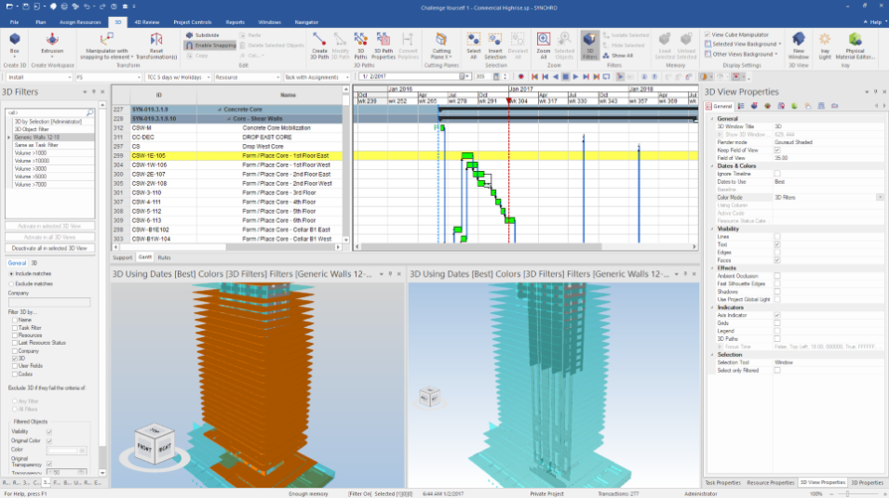Open a New Window 3D view
This screenshot has width=889, height=498.
pos(799,46)
